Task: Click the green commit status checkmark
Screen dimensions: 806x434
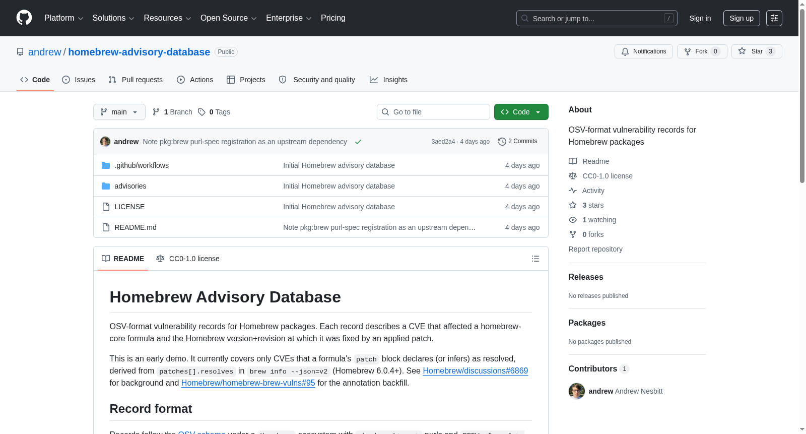Action: click(x=358, y=142)
